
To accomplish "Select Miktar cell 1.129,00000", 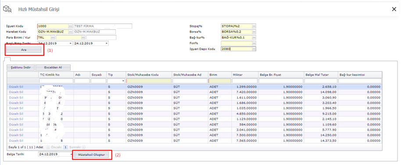I will point(244,119).
